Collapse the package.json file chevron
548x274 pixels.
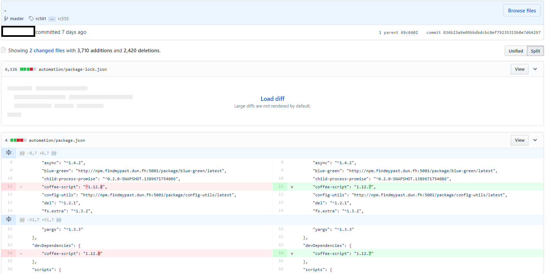[535, 140]
